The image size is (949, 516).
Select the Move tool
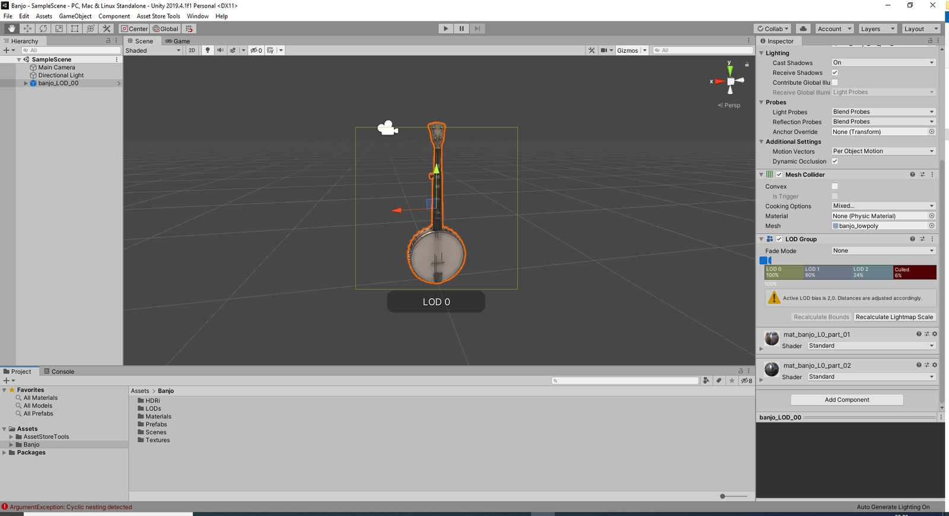(27, 28)
